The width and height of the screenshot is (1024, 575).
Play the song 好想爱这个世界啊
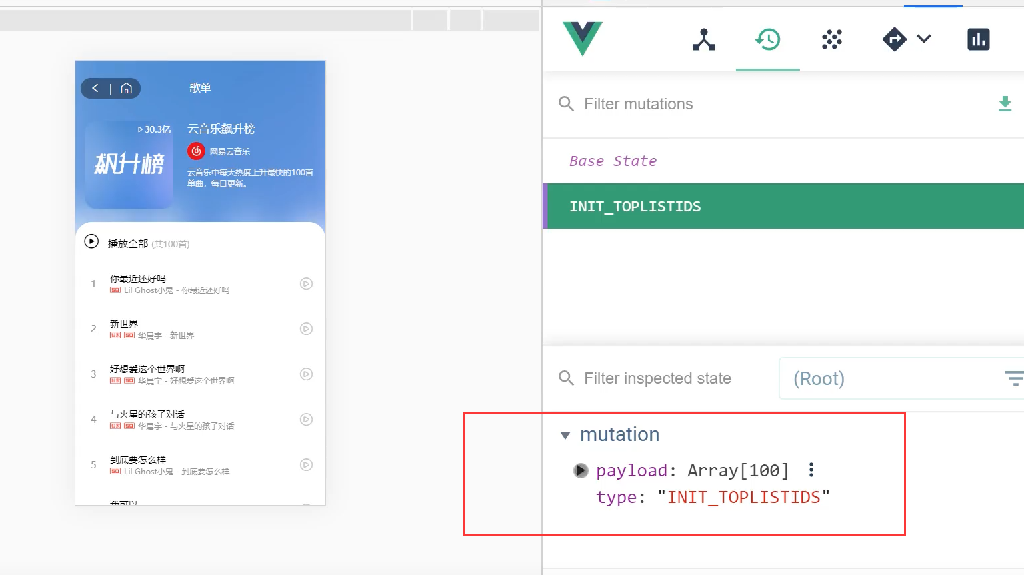point(306,374)
